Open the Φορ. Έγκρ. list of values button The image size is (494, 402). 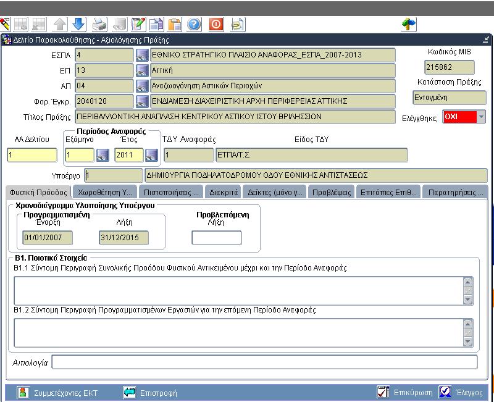click(142, 101)
